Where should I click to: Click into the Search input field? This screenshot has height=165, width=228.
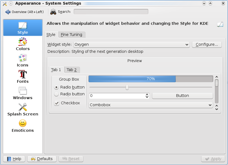pos(111,12)
